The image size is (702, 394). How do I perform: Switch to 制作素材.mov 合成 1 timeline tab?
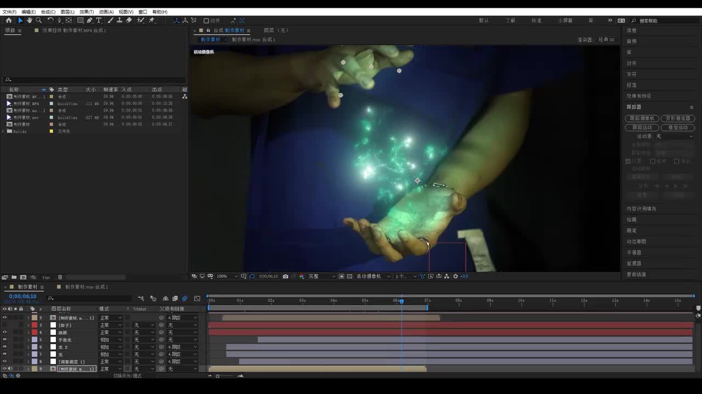point(87,287)
